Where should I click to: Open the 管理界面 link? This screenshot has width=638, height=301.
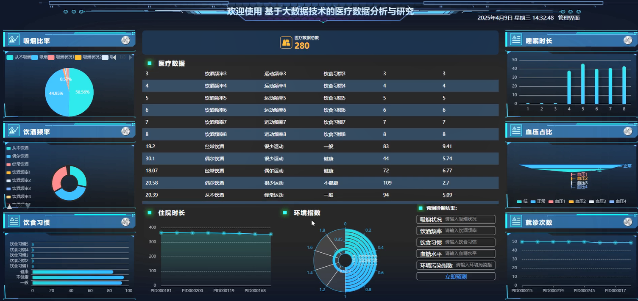click(569, 18)
